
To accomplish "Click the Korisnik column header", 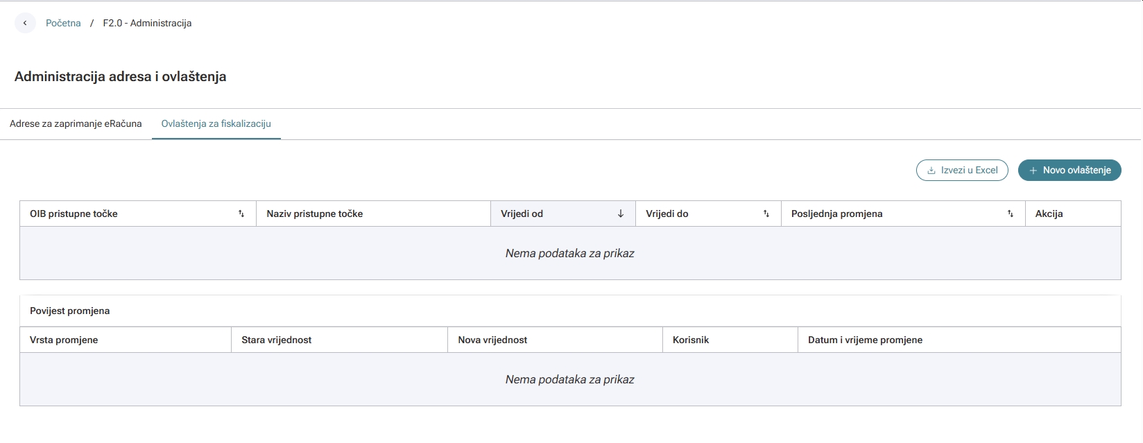I will click(x=730, y=340).
